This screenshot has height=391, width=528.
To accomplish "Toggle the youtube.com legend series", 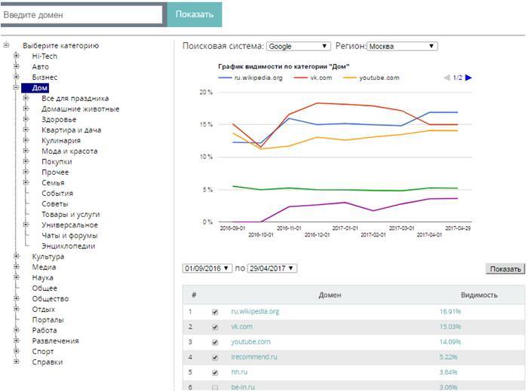I will tap(374, 78).
